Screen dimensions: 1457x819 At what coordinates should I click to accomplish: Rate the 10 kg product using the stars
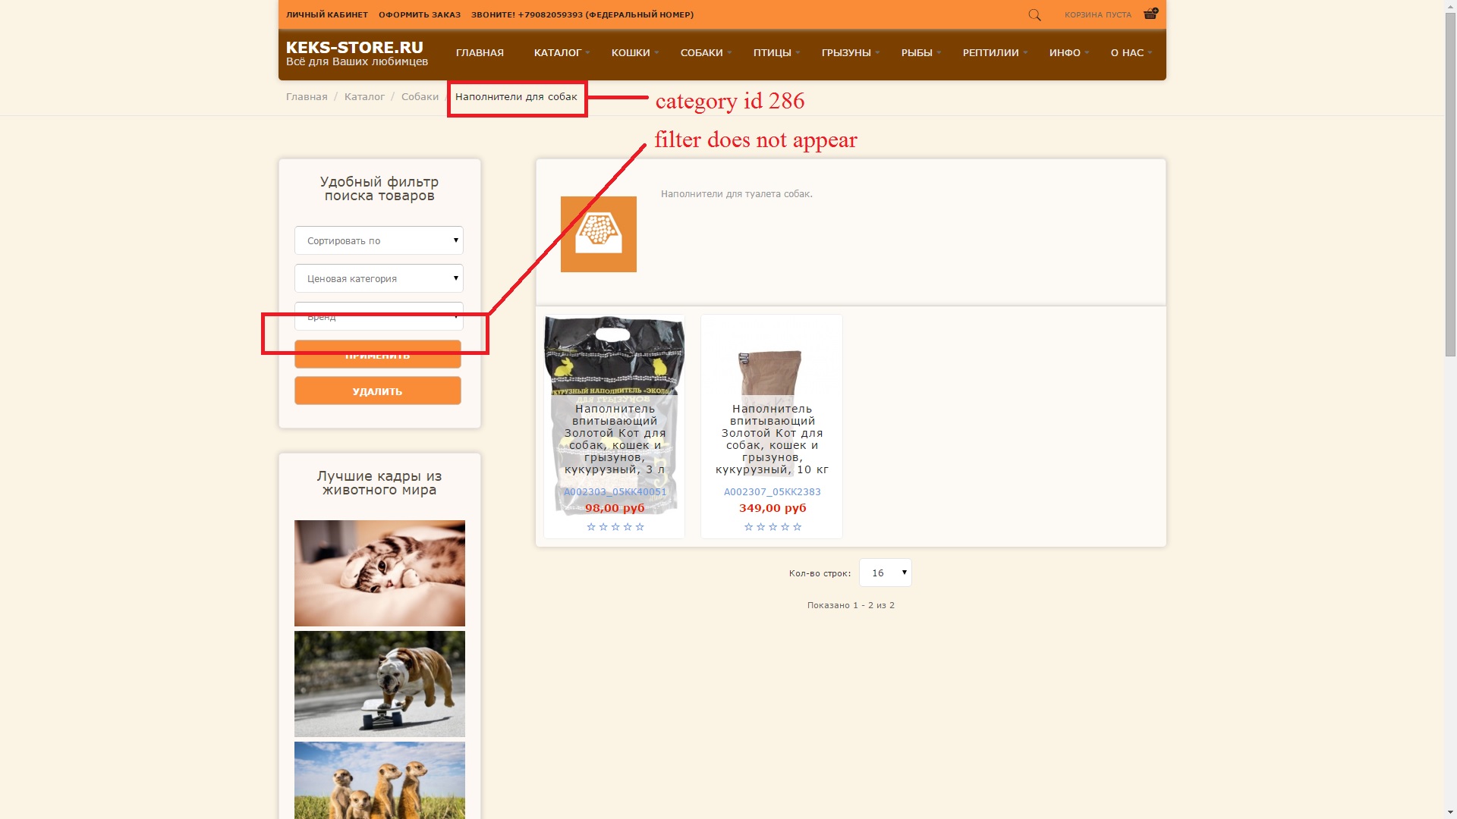pos(772,527)
